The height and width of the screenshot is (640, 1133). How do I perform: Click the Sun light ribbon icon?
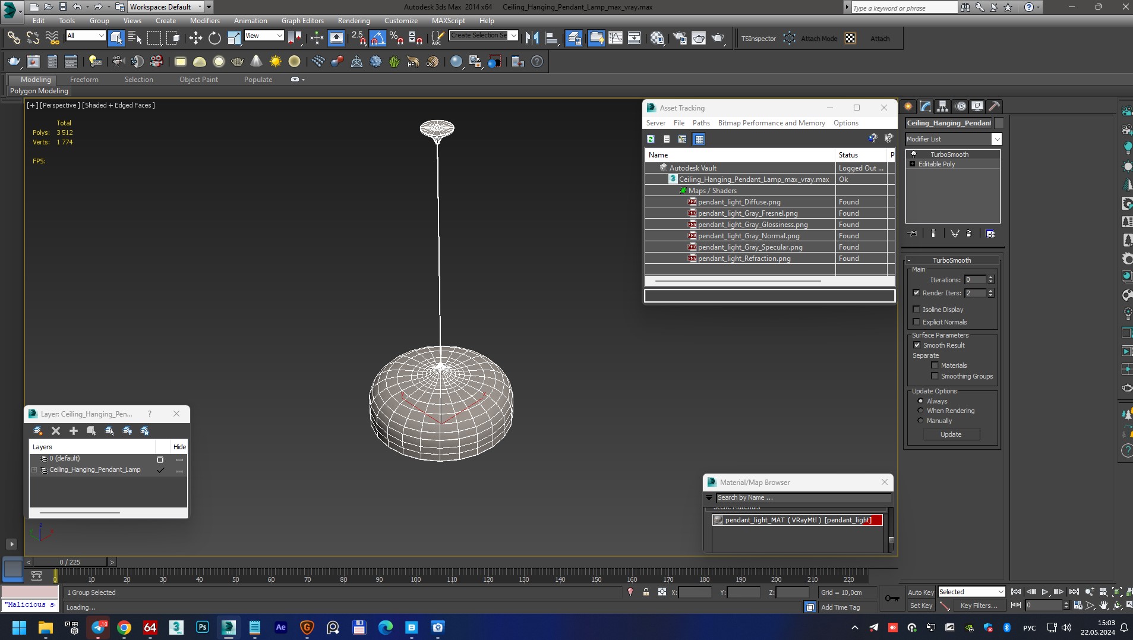[276, 61]
